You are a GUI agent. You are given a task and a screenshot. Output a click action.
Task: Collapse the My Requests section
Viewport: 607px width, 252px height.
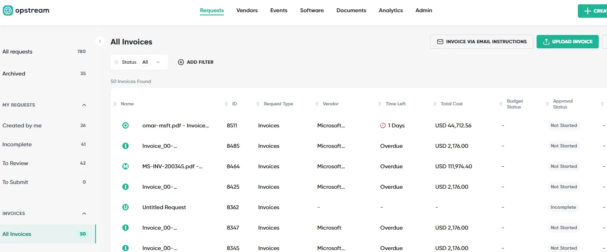pos(84,105)
